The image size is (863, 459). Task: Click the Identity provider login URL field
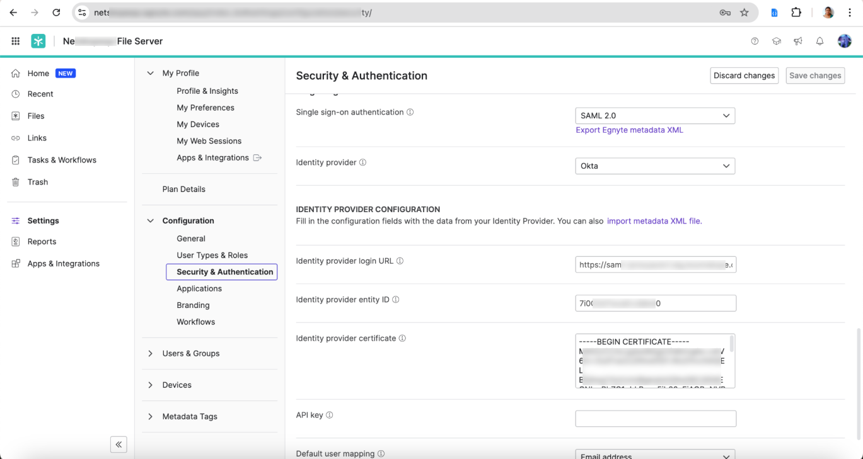click(656, 264)
